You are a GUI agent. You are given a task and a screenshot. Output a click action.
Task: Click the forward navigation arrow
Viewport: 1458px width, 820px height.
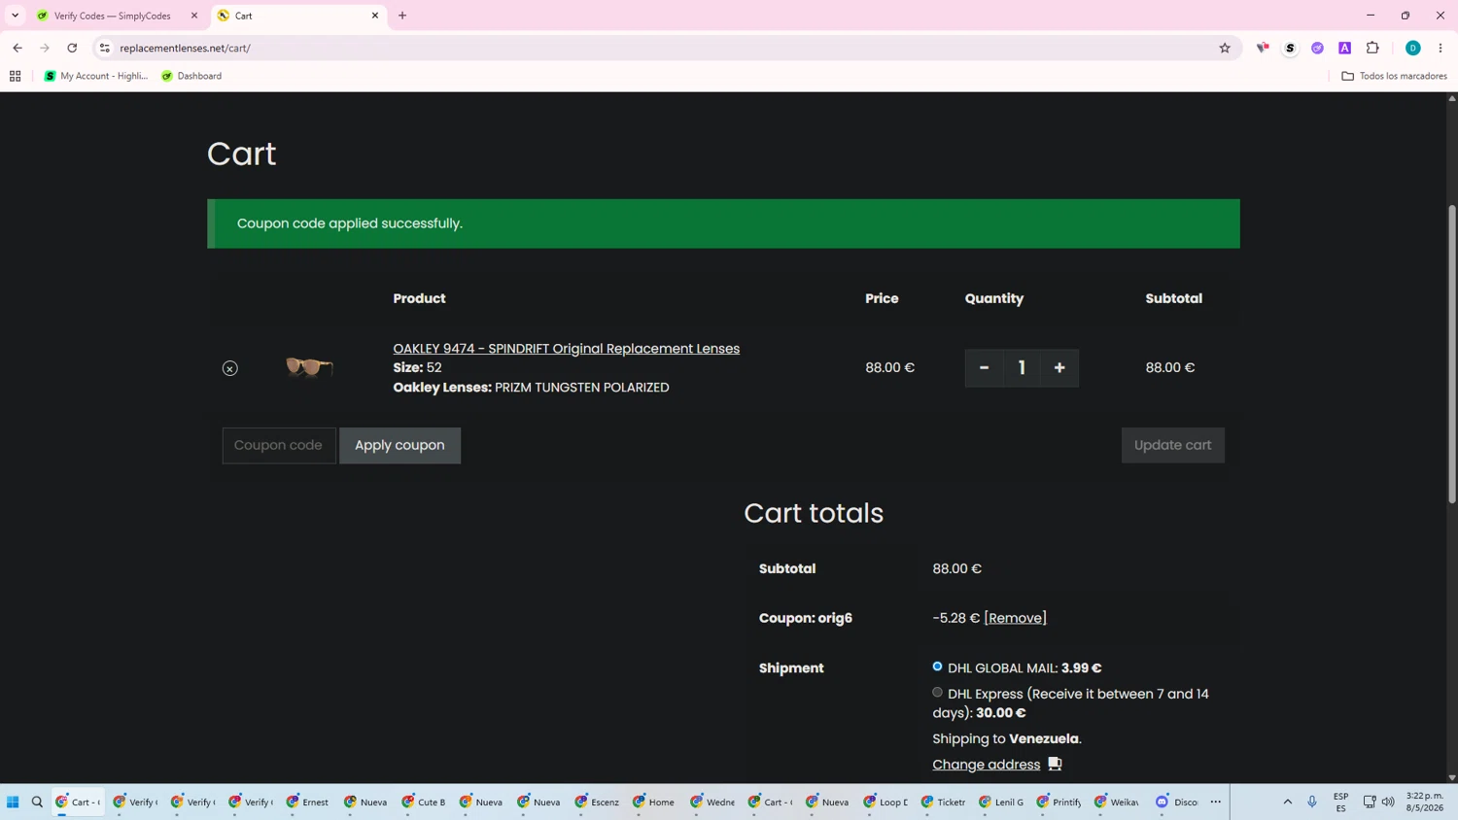45,48
